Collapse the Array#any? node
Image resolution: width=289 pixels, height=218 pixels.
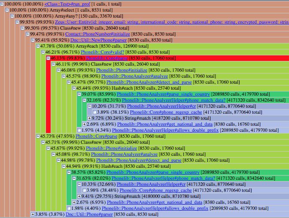pyautogui.click(x=12, y=16)
